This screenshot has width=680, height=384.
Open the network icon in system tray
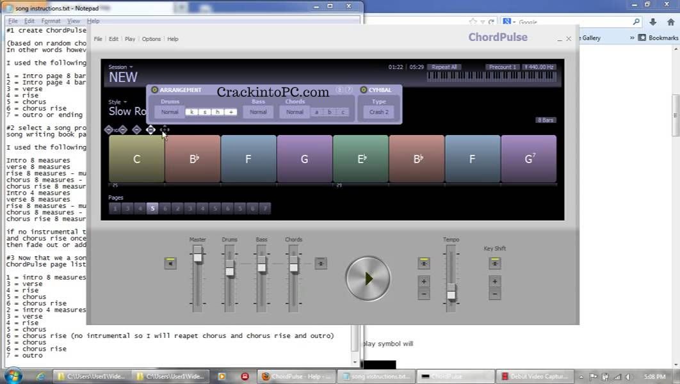click(617, 377)
